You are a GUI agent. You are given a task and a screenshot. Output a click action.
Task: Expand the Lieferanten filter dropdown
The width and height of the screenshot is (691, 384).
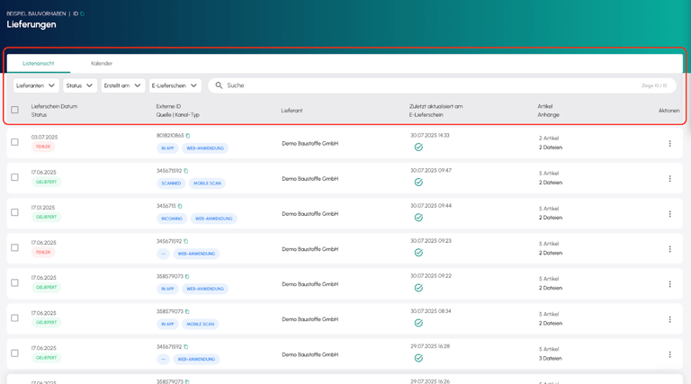(x=36, y=85)
